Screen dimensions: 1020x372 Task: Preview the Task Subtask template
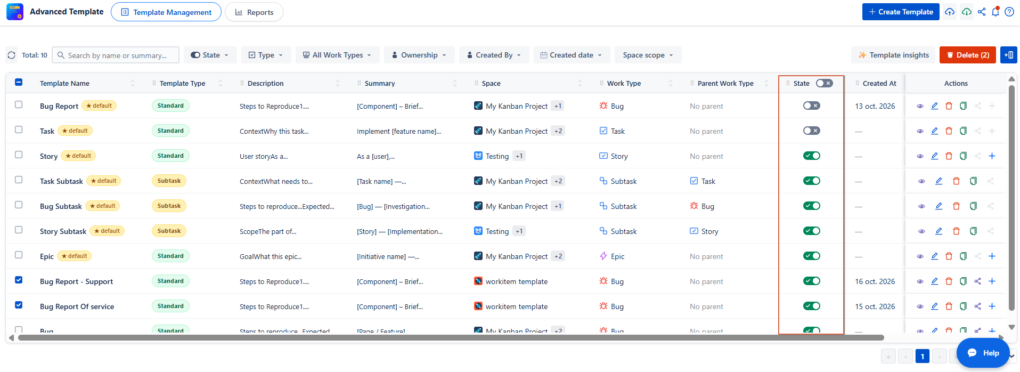(921, 181)
